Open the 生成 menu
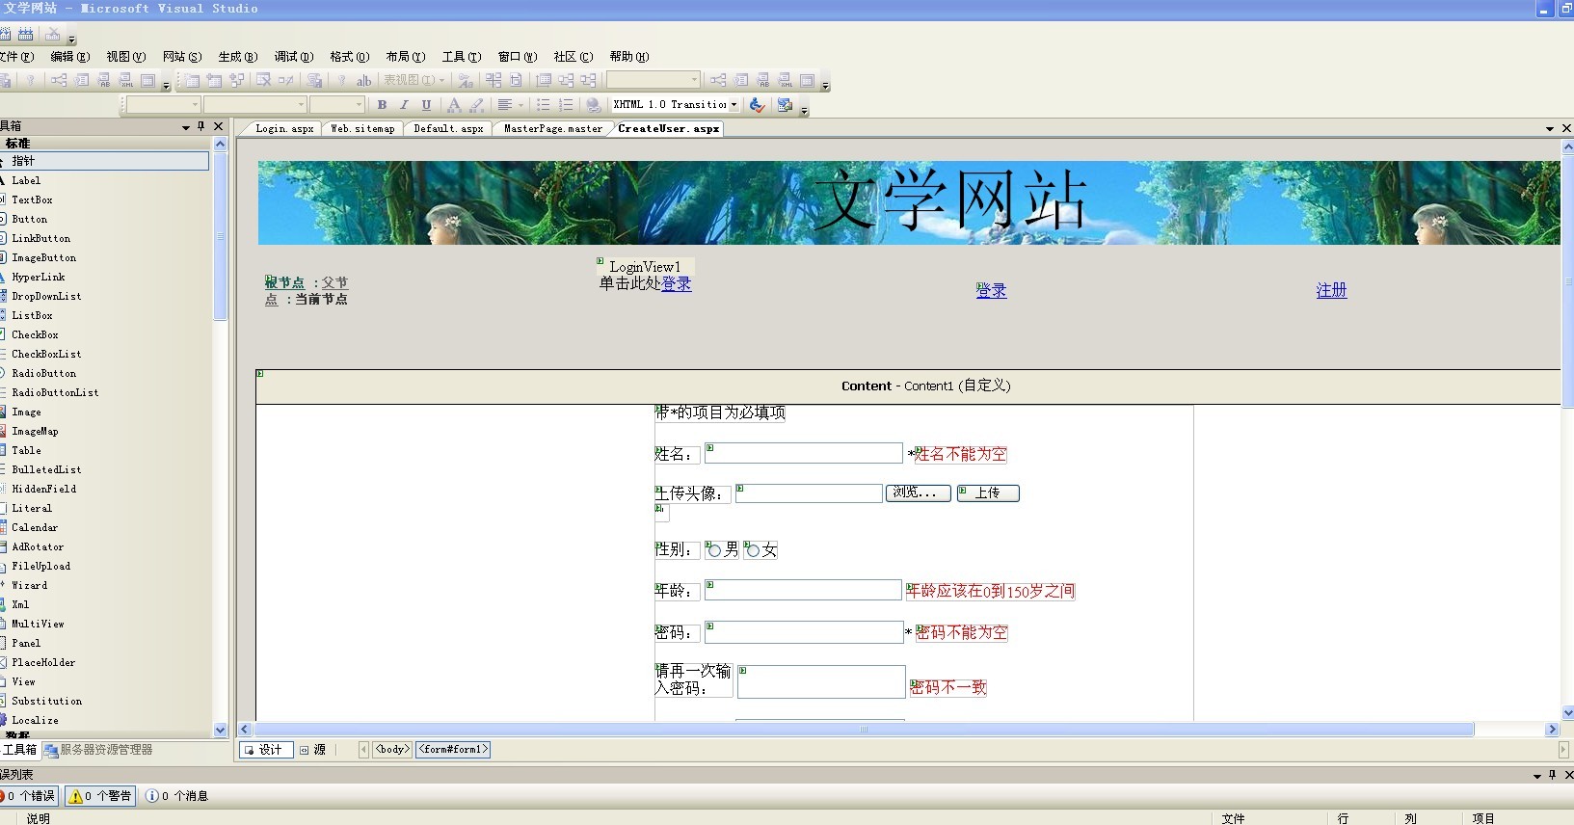This screenshot has height=825, width=1574. tap(237, 57)
